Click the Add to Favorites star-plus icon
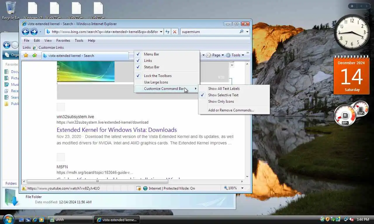374x224 pixels. 34,55
